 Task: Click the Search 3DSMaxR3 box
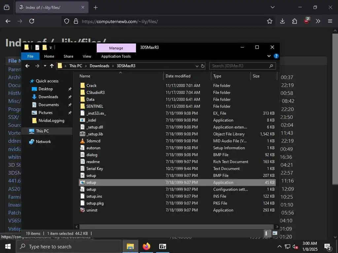point(242,66)
